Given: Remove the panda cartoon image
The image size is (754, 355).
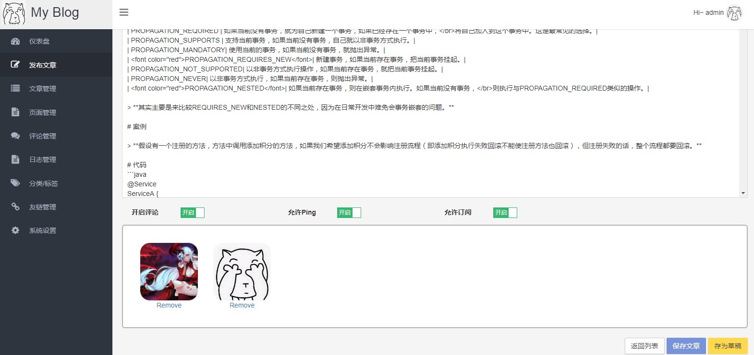Looking at the screenshot, I should coord(242,305).
